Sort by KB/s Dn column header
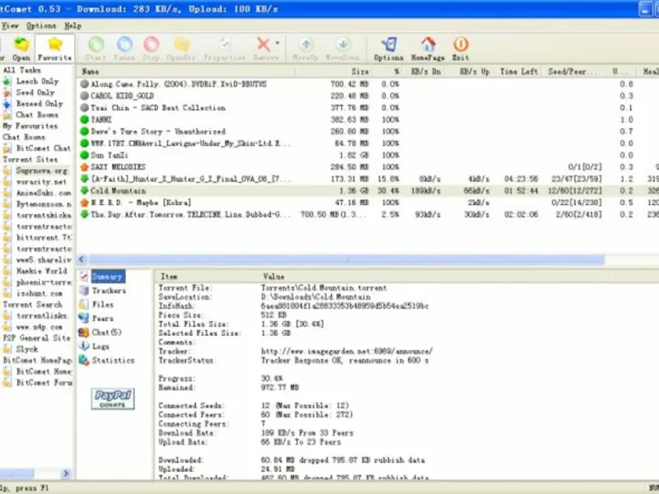659x494 pixels. 425,72
